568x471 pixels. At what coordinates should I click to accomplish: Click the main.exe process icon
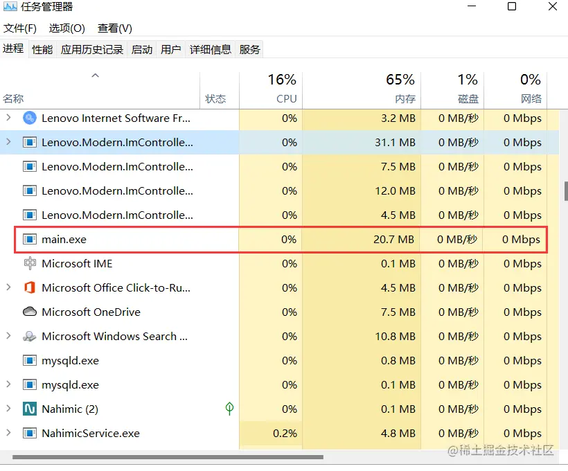(x=30, y=239)
